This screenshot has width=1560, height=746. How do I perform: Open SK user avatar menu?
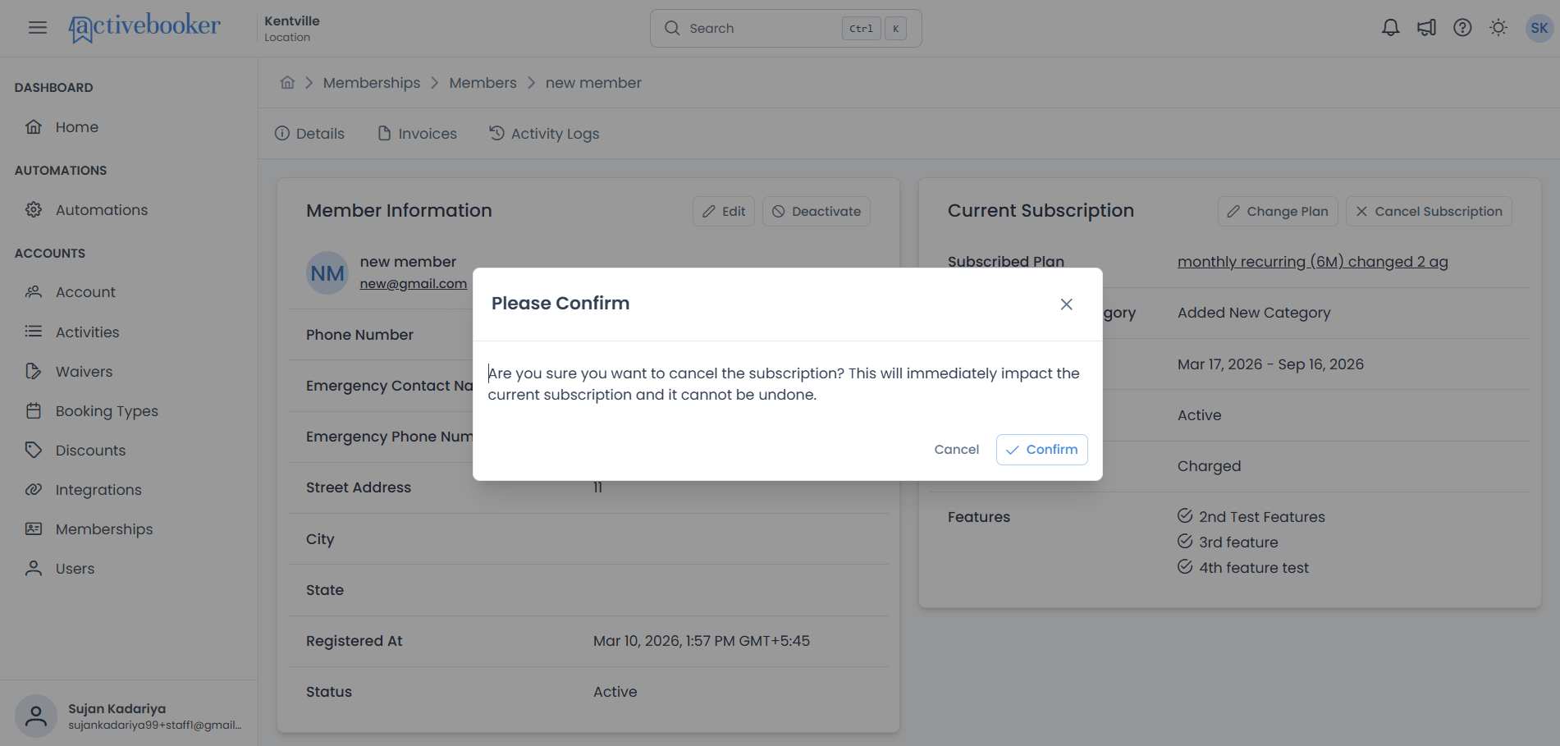[1539, 28]
